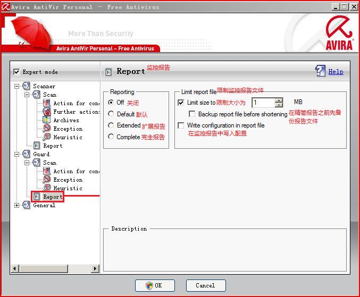Click the Help question mark icon
The height and width of the screenshot is (297, 360).
click(x=320, y=71)
